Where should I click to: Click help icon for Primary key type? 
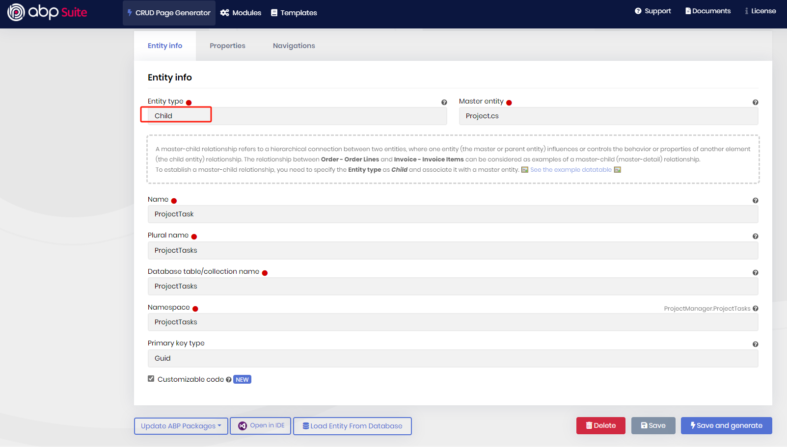pos(755,344)
